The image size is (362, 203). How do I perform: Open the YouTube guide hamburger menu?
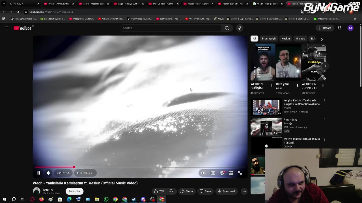click(x=7, y=28)
